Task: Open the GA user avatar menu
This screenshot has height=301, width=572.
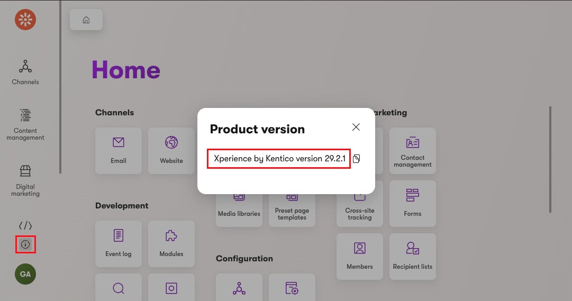Action: 25,274
